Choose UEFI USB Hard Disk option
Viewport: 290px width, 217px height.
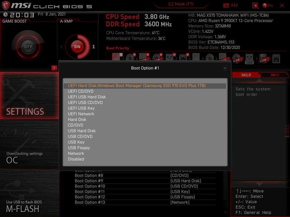pos(145,97)
